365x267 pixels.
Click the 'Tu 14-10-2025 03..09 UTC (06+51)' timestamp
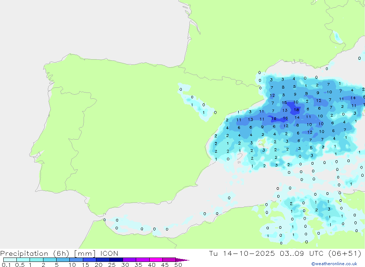click(285, 253)
